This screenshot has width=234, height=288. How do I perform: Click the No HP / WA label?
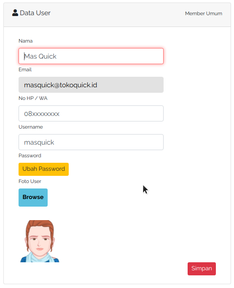[x=33, y=98]
